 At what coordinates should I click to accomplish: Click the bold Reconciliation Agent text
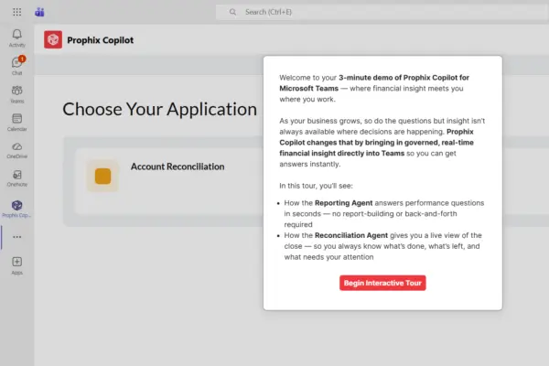(351, 235)
